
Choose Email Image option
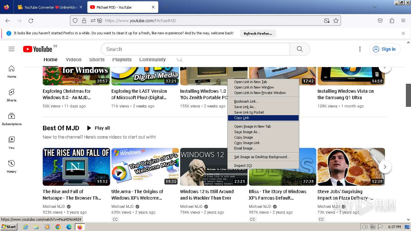click(263, 148)
